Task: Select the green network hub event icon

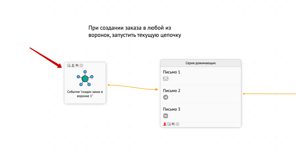Action: pos(85,78)
